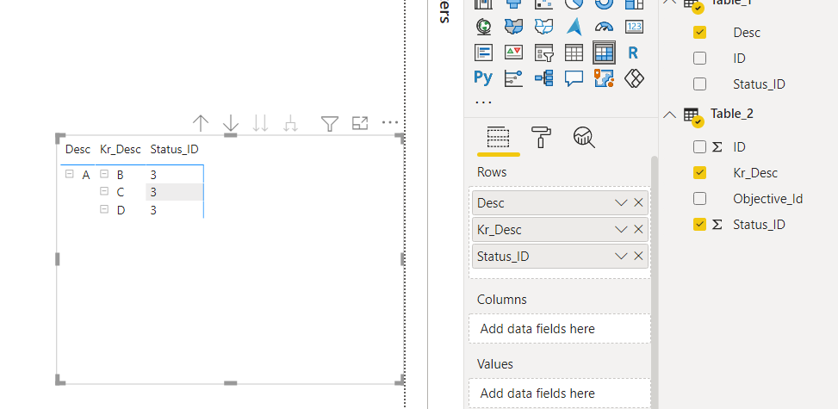Click Status_ID column header in matrix

coord(174,149)
